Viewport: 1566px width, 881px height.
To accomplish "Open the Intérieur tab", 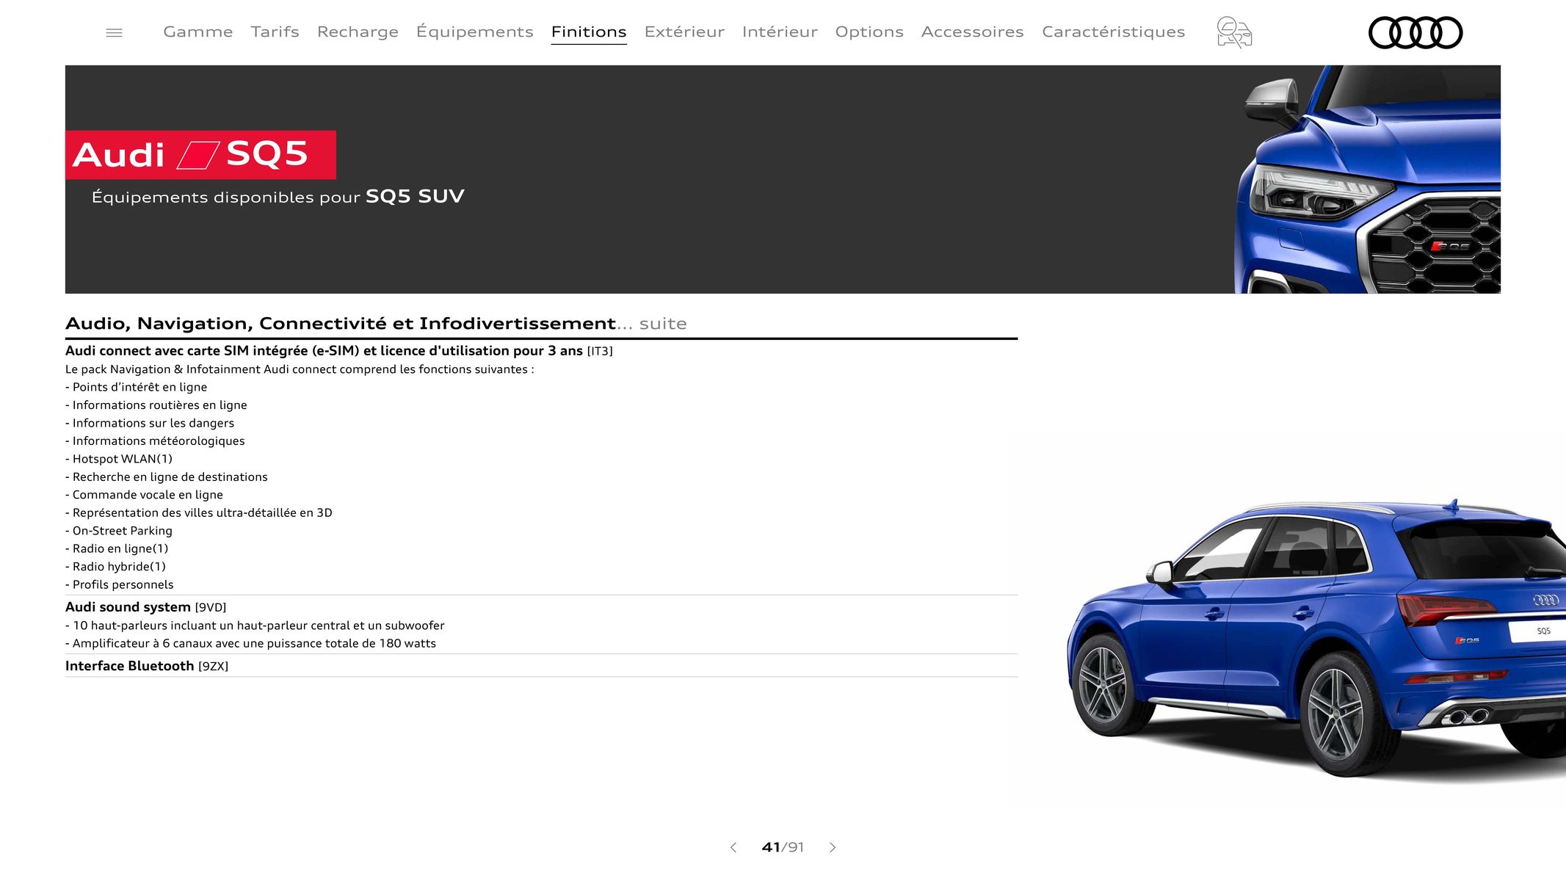I will point(780,32).
